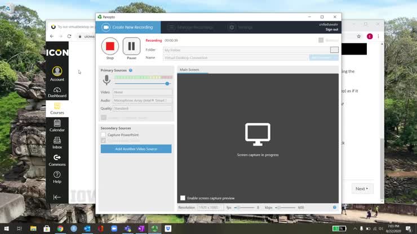Open Commons from the ICON sidebar
Screen dimensions: 417x234
[57, 160]
